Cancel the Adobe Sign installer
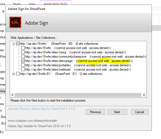 pyautogui.click(x=140, y=112)
